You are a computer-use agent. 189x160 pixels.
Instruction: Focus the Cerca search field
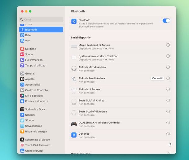click(41, 19)
